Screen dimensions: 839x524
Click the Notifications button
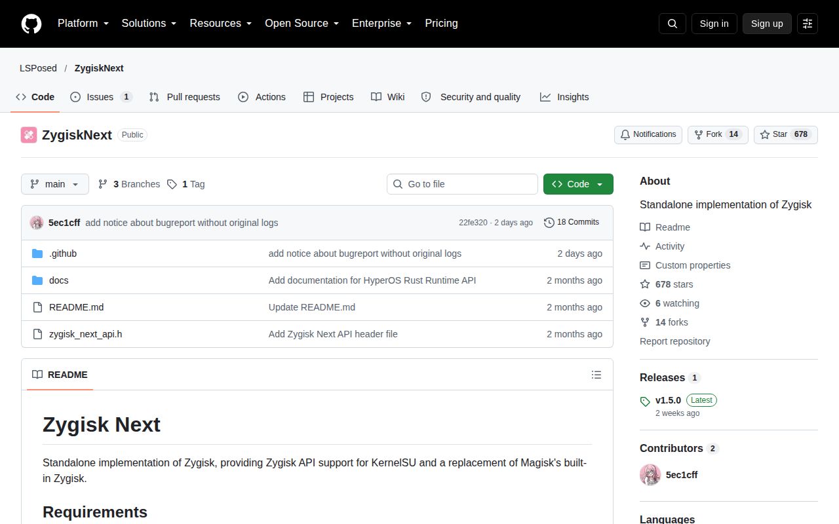coord(648,134)
